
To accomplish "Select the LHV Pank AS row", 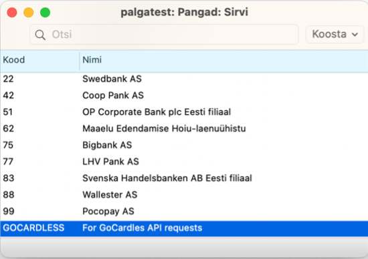I will [184, 162].
